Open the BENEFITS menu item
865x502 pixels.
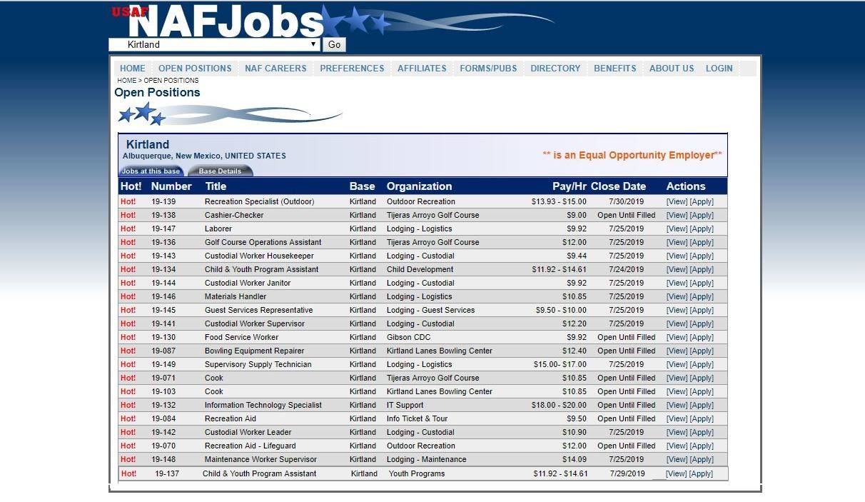[x=615, y=69]
